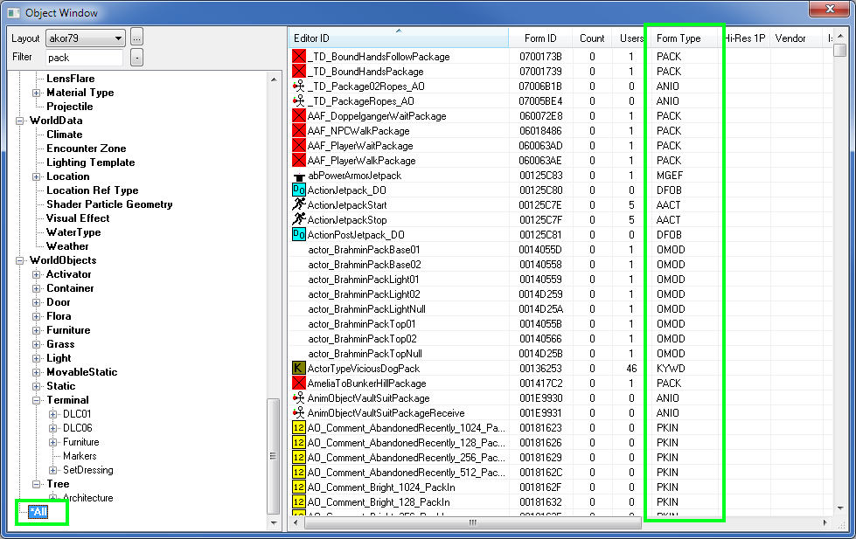
Task: Click Form ID cell 00136253
Action: click(540, 369)
